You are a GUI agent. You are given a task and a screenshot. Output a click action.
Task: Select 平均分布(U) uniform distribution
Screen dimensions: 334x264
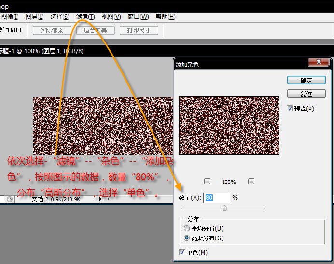click(187, 228)
